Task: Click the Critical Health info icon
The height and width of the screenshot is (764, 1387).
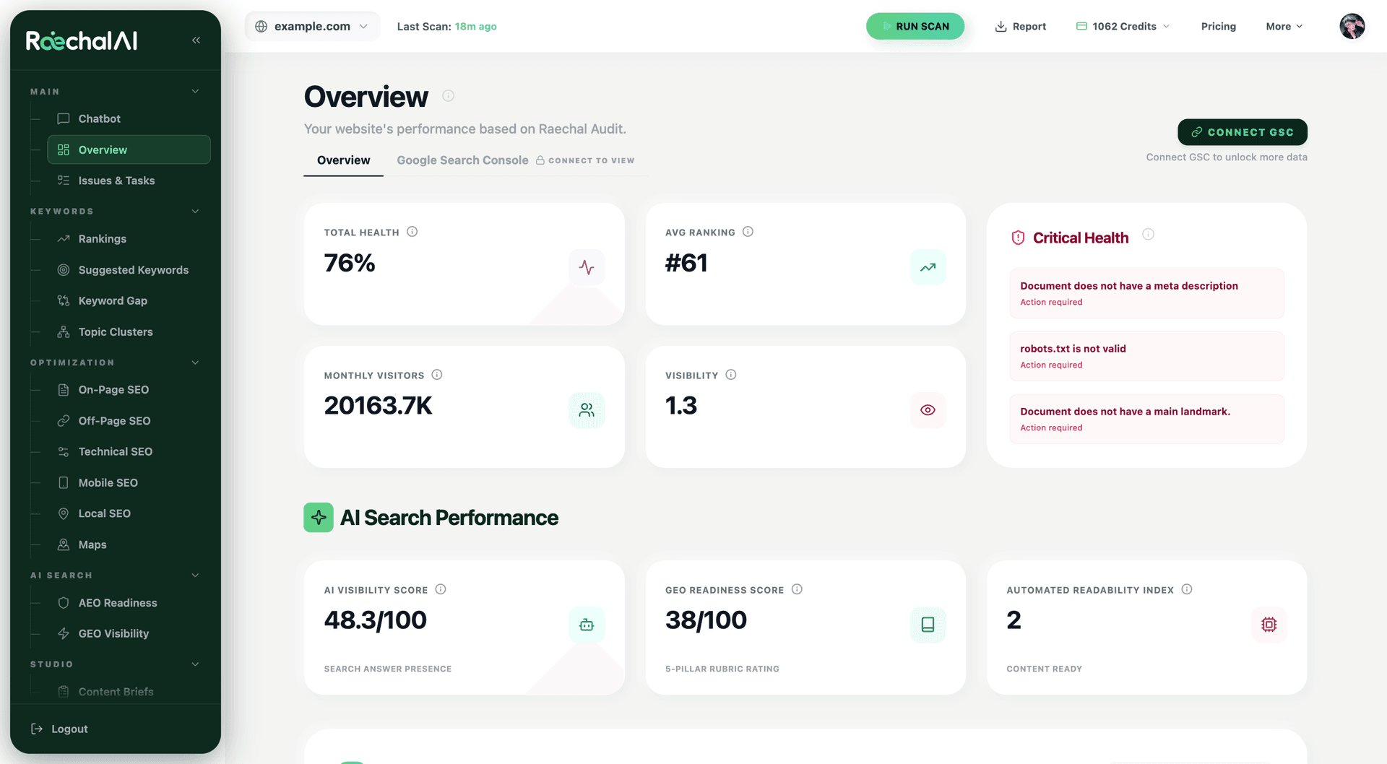Action: 1148,235
